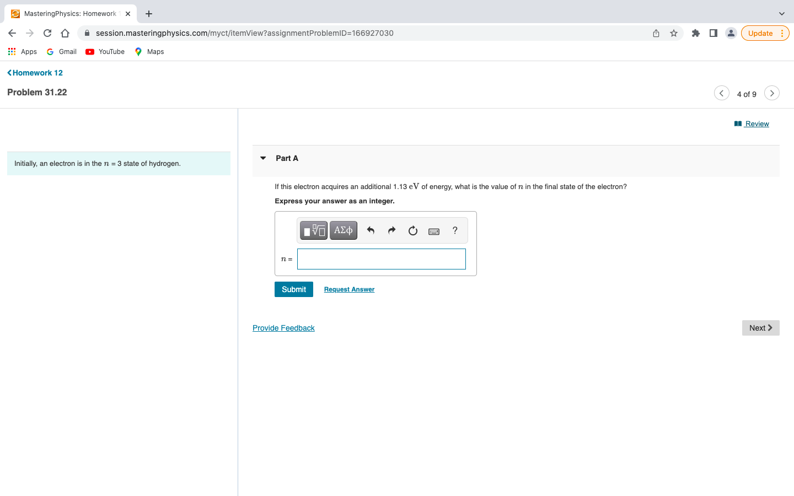Click Submit button
Screen dimensions: 794x496
pos(294,289)
